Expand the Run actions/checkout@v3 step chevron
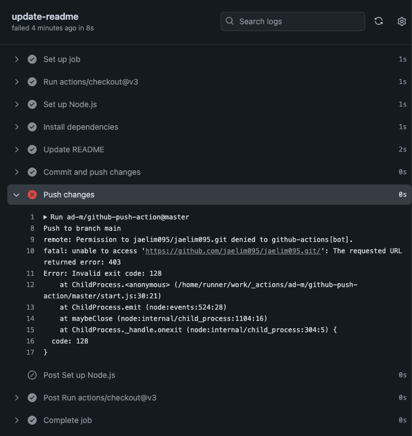Screen dimensions: 412x436 tap(17, 82)
